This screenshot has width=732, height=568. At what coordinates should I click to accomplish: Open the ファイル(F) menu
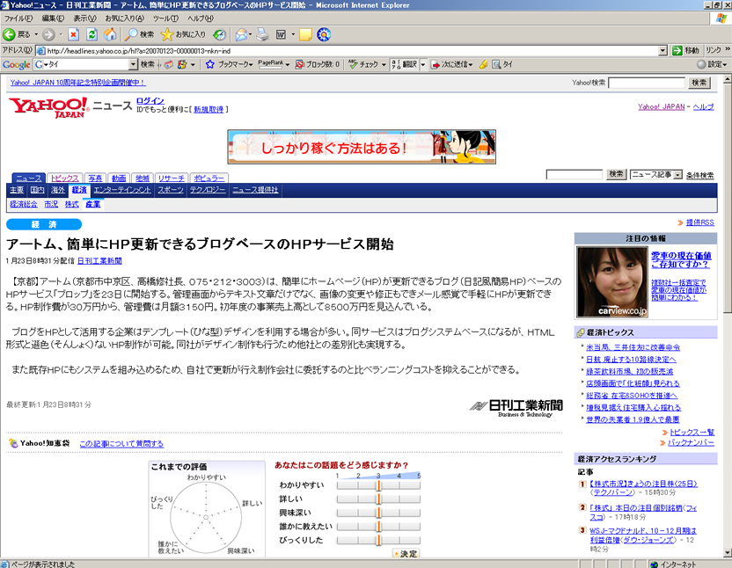tap(18, 18)
